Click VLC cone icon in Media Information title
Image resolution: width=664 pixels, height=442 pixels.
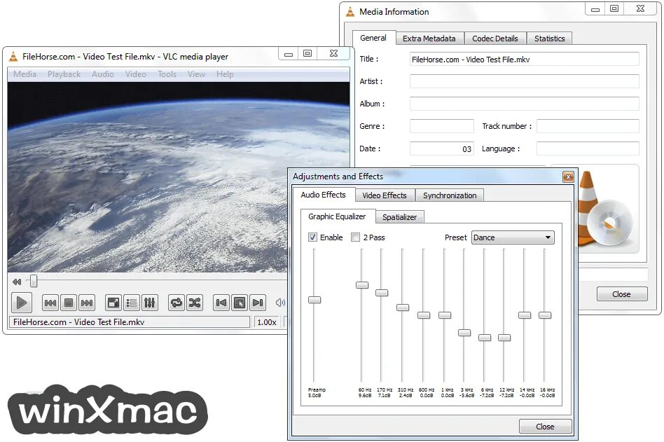tap(350, 12)
